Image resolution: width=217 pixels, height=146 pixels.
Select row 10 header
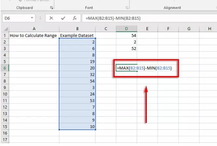5,94
